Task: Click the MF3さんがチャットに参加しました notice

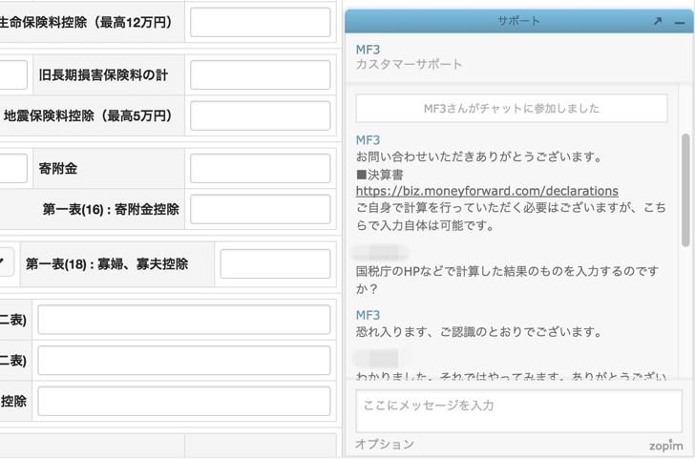Action: 512,108
